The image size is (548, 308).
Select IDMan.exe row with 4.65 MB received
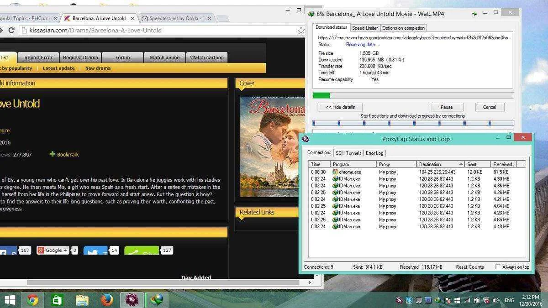[417, 219]
